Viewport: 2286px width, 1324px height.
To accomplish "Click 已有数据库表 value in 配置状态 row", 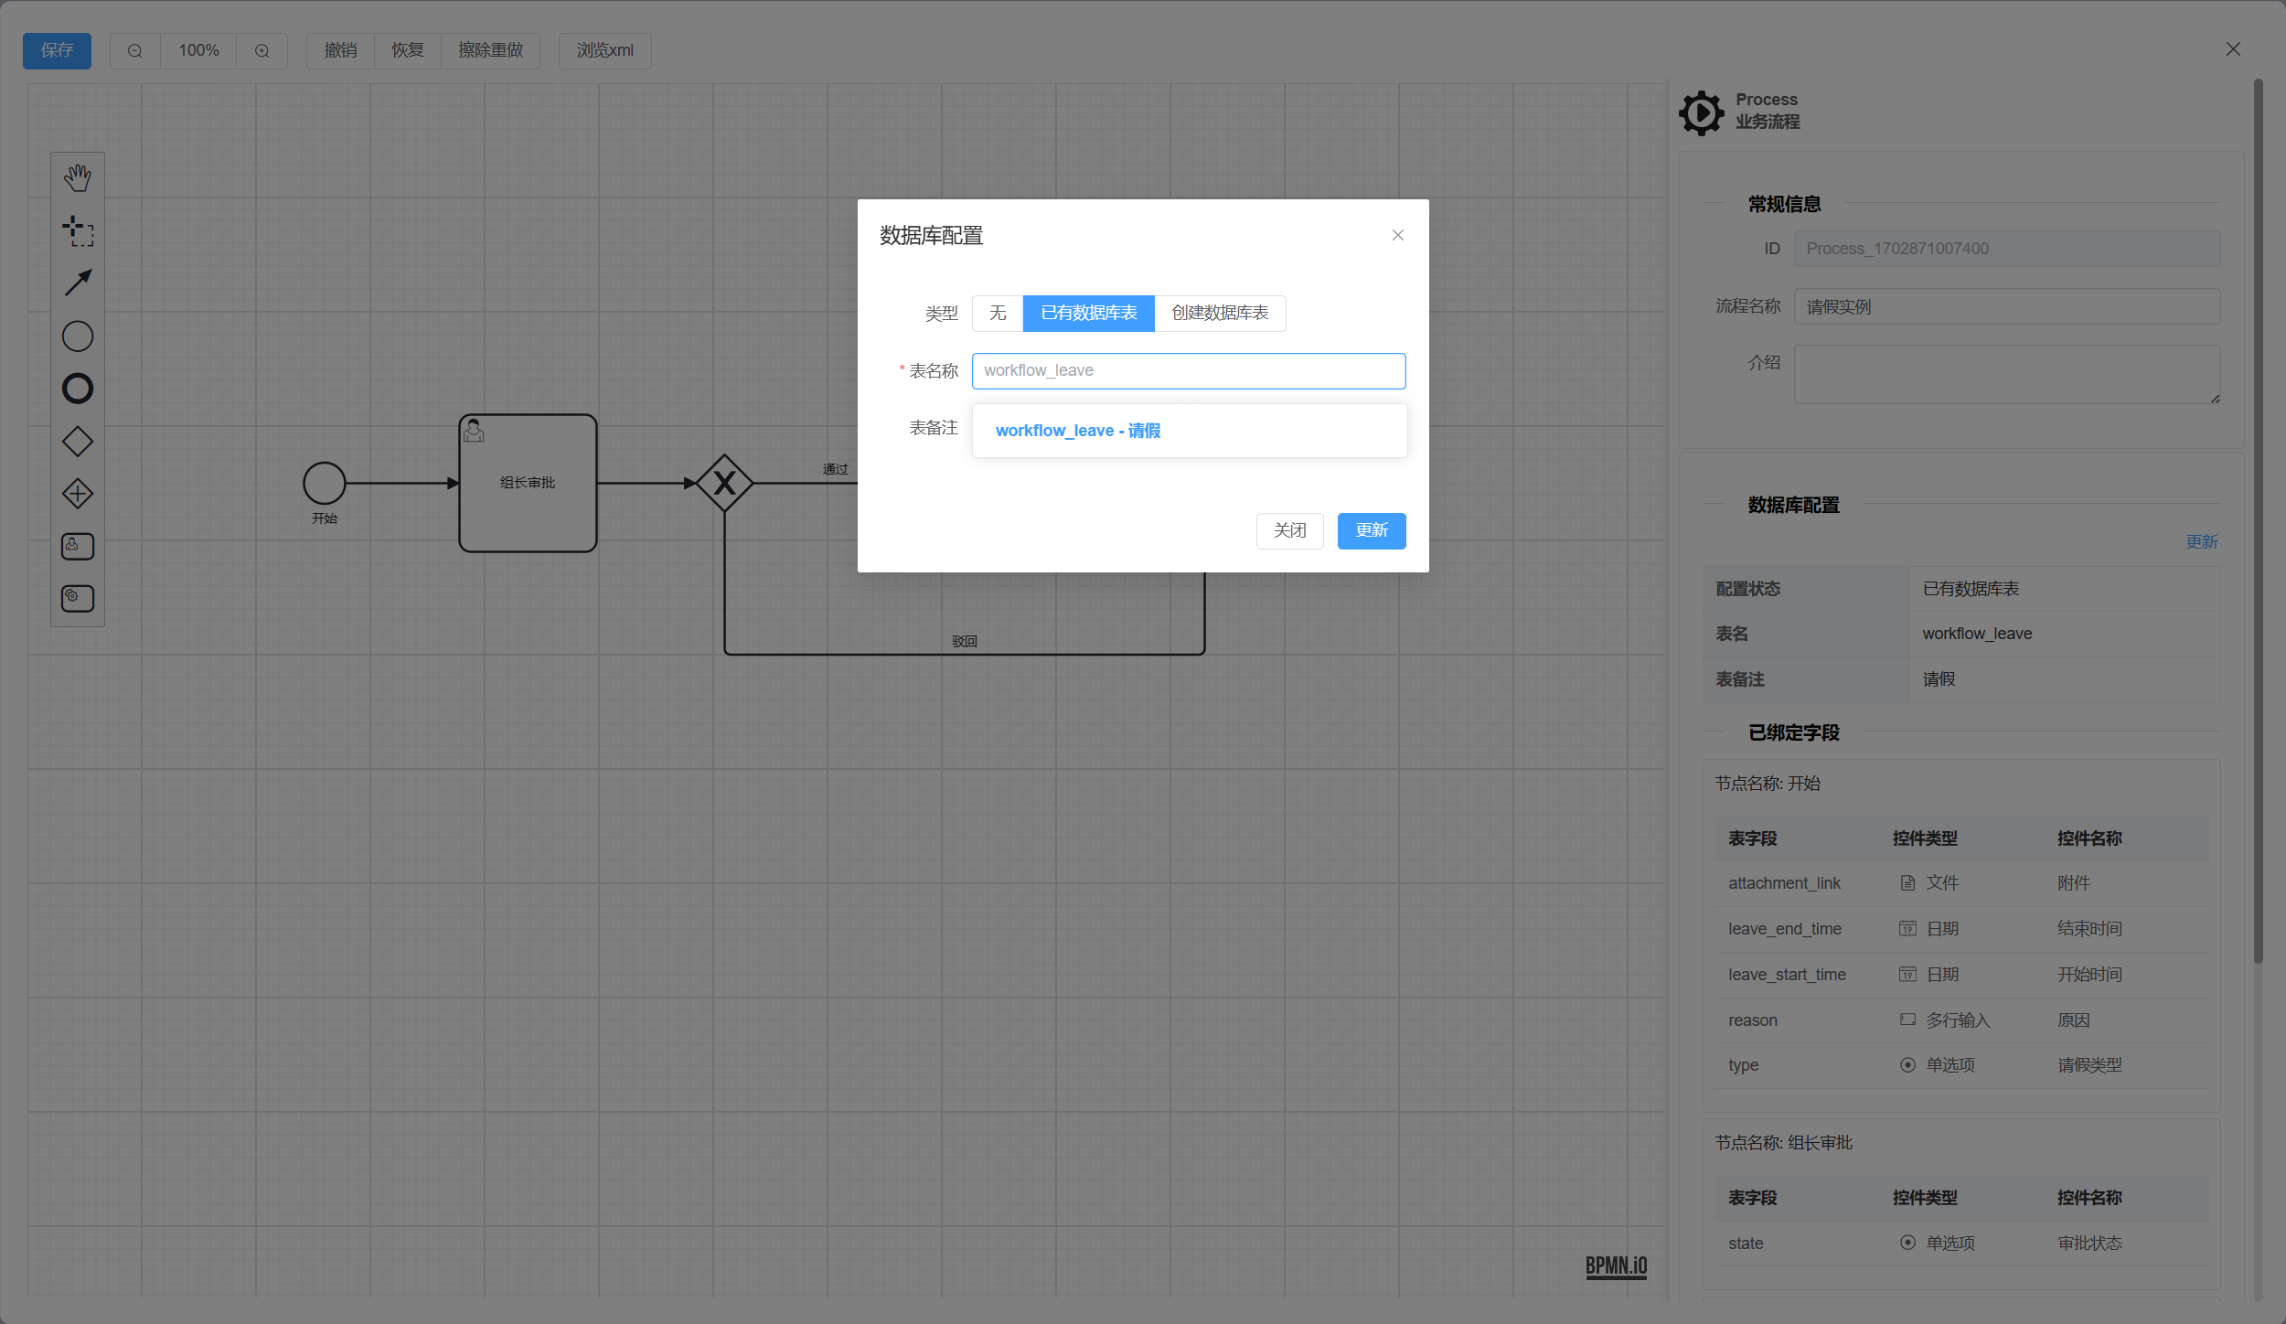I will click(1971, 589).
